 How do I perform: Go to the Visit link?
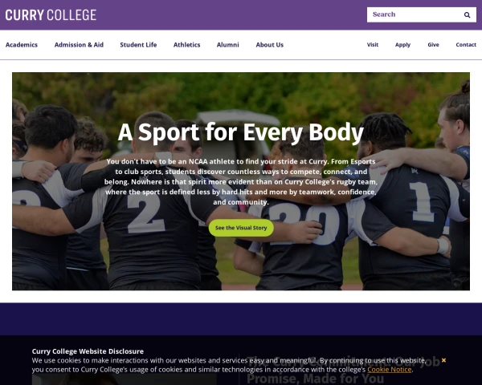[373, 45]
